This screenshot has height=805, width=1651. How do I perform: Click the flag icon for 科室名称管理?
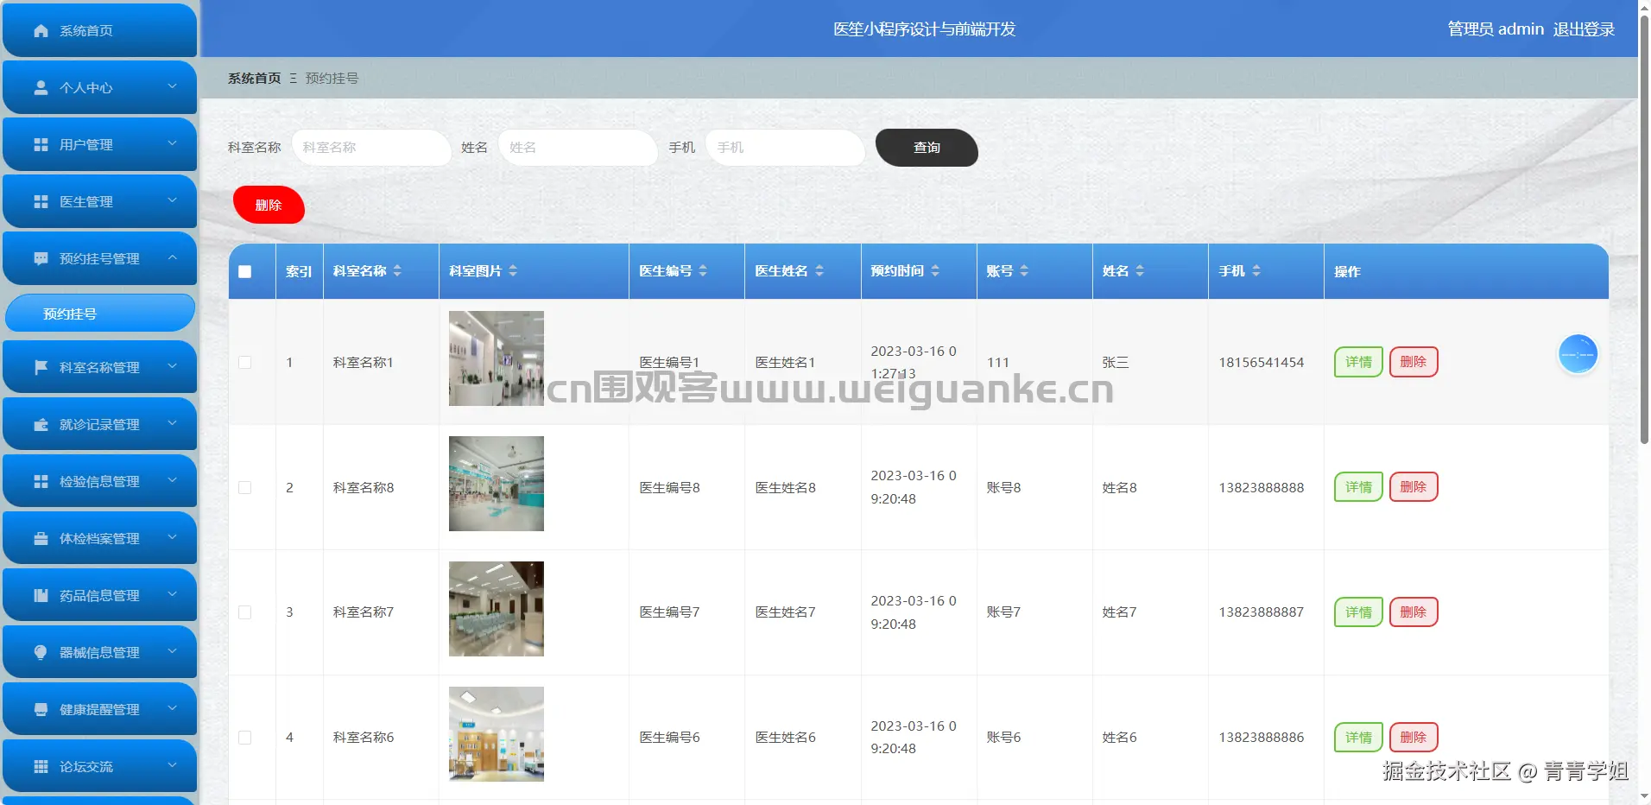pos(41,367)
